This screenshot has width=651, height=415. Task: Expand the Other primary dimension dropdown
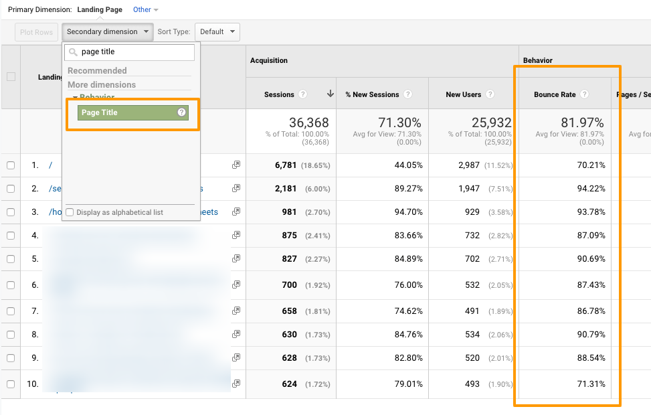(146, 10)
